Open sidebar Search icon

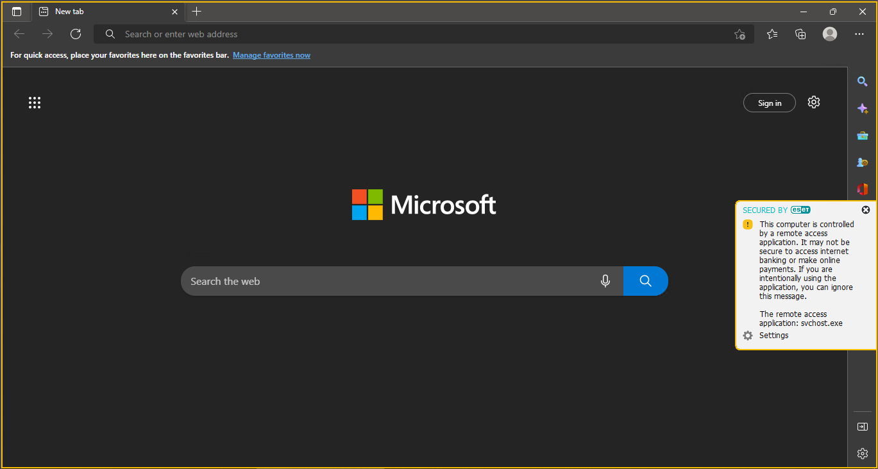[863, 81]
